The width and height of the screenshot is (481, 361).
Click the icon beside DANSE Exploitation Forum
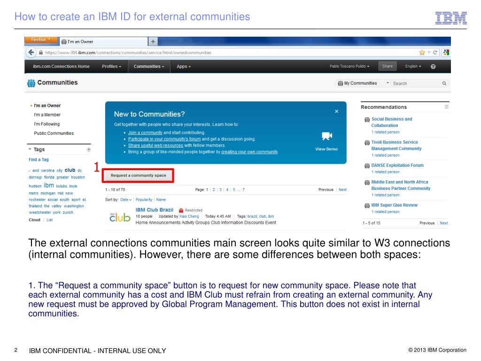tap(367, 166)
